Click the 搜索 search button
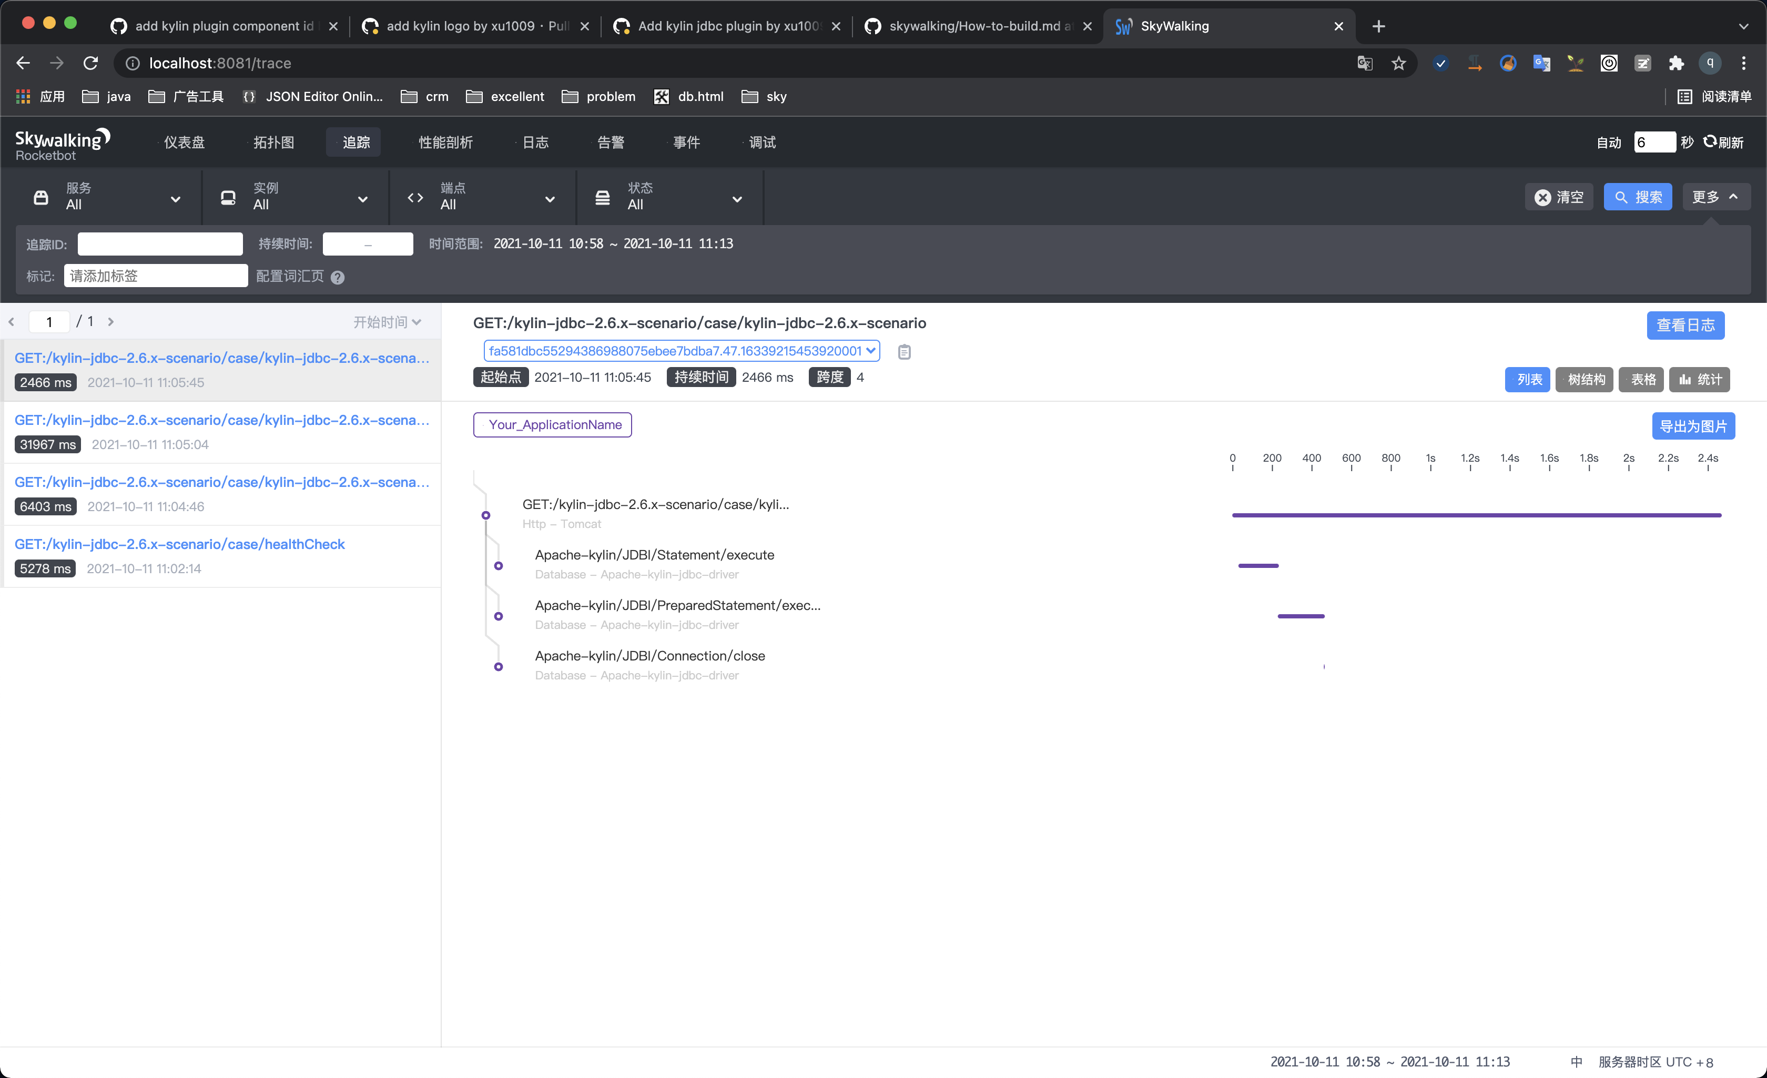The width and height of the screenshot is (1767, 1078). pos(1638,197)
